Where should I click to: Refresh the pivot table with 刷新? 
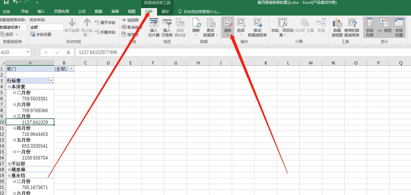(x=196, y=27)
